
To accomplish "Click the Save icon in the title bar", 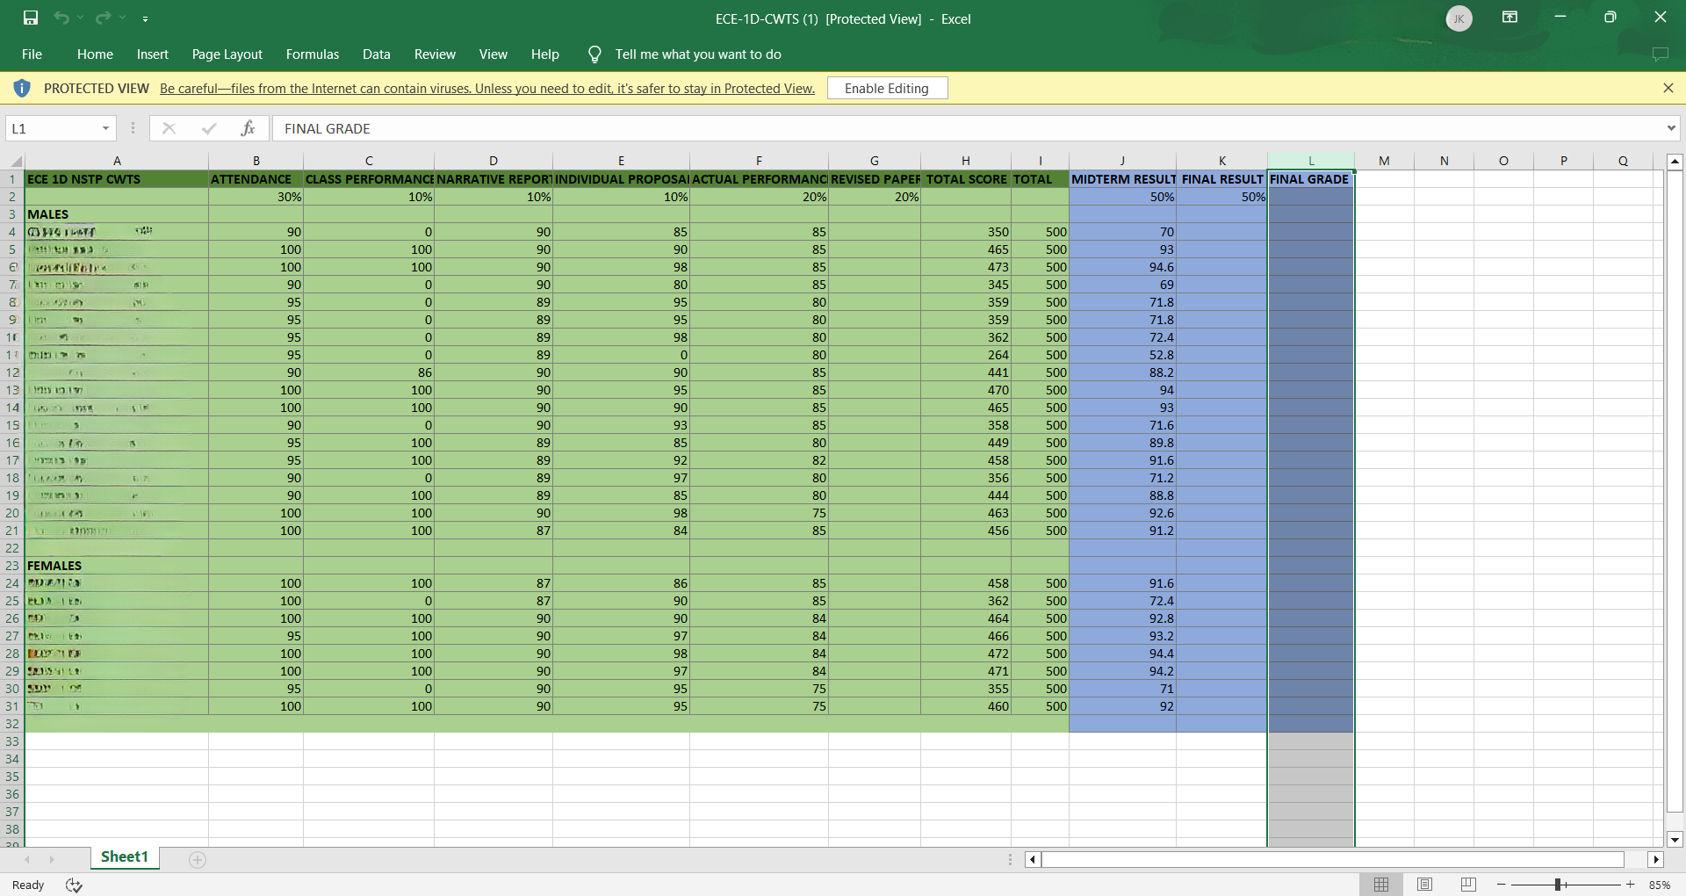I will tap(31, 18).
